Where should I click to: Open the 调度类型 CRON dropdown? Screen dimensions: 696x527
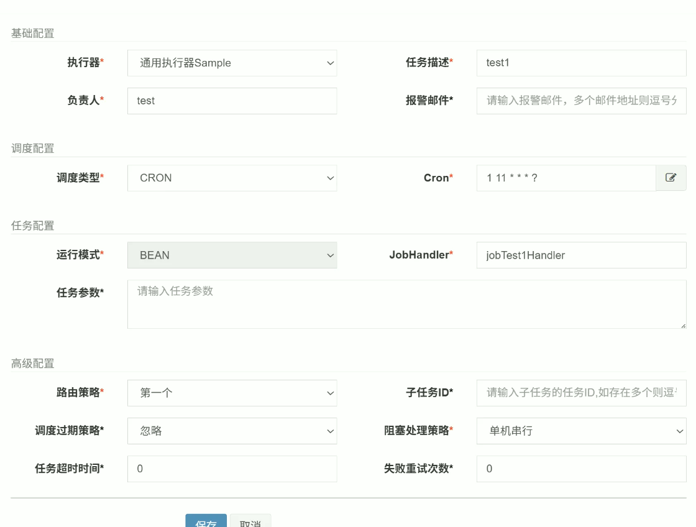point(232,178)
